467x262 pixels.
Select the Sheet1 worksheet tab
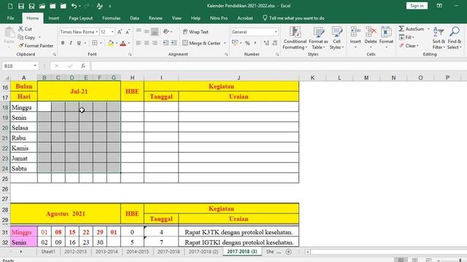pyautogui.click(x=48, y=252)
